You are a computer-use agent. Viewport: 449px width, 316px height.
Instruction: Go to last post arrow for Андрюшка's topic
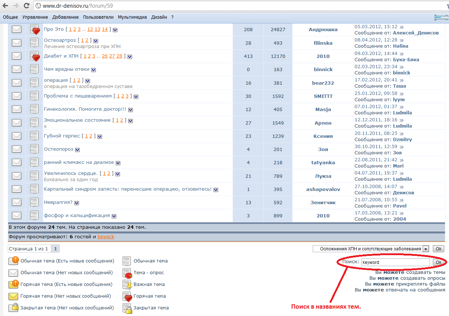pyautogui.click(x=401, y=27)
